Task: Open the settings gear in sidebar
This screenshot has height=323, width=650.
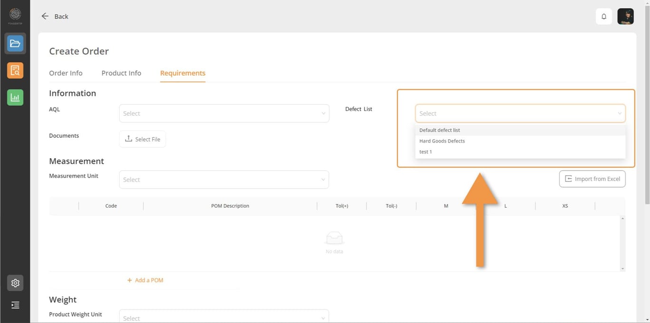Action: click(15, 283)
